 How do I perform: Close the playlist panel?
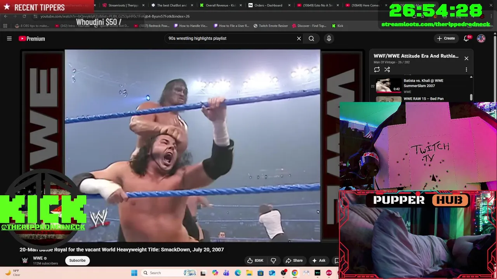click(x=466, y=59)
